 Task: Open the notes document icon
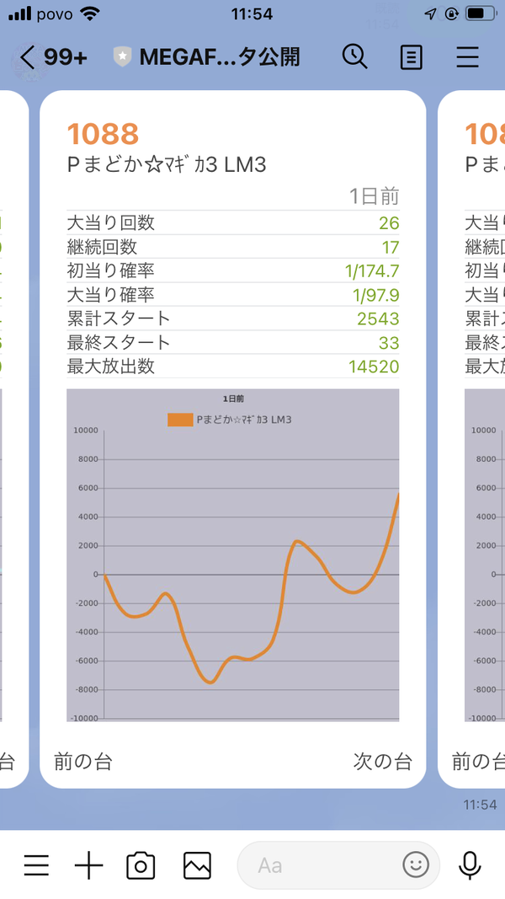click(x=411, y=57)
